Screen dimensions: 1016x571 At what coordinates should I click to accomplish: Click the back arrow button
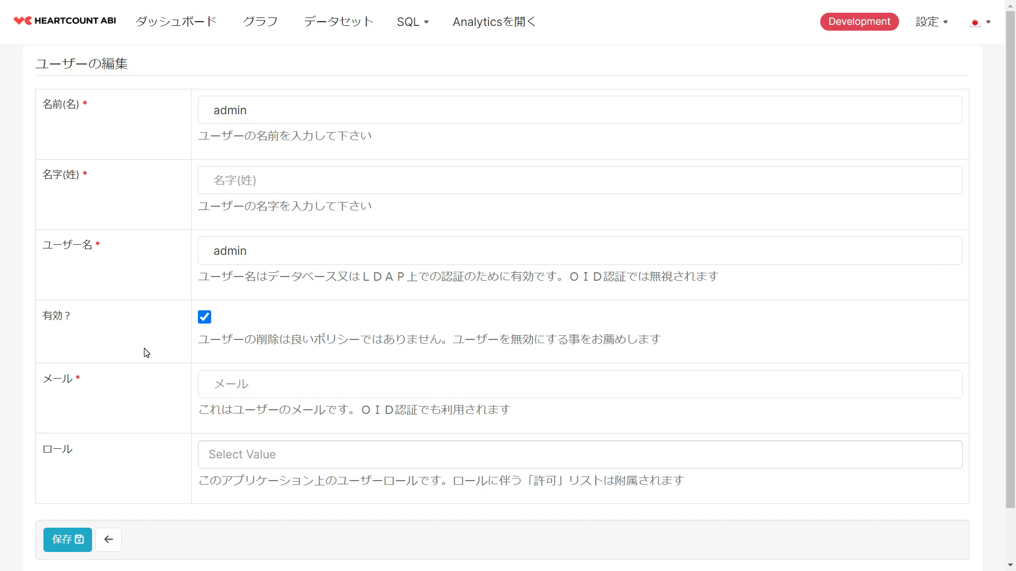coord(108,540)
